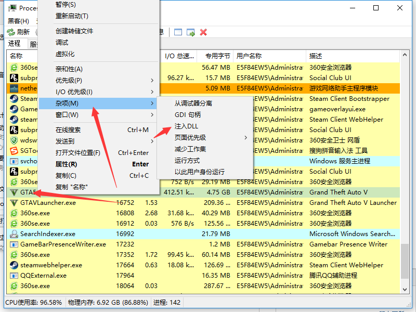Click the SearchIndexer.exe icon
The image size is (416, 312).
click(14, 233)
